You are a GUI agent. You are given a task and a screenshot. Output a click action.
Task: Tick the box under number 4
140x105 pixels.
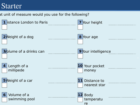pyautogui.click(x=4, y=71)
